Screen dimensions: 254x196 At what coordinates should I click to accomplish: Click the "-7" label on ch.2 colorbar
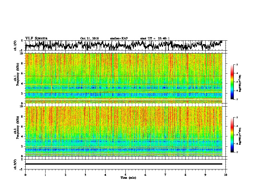point(236,152)
